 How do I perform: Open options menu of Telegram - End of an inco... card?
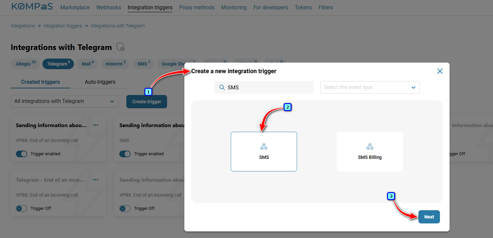(x=95, y=180)
